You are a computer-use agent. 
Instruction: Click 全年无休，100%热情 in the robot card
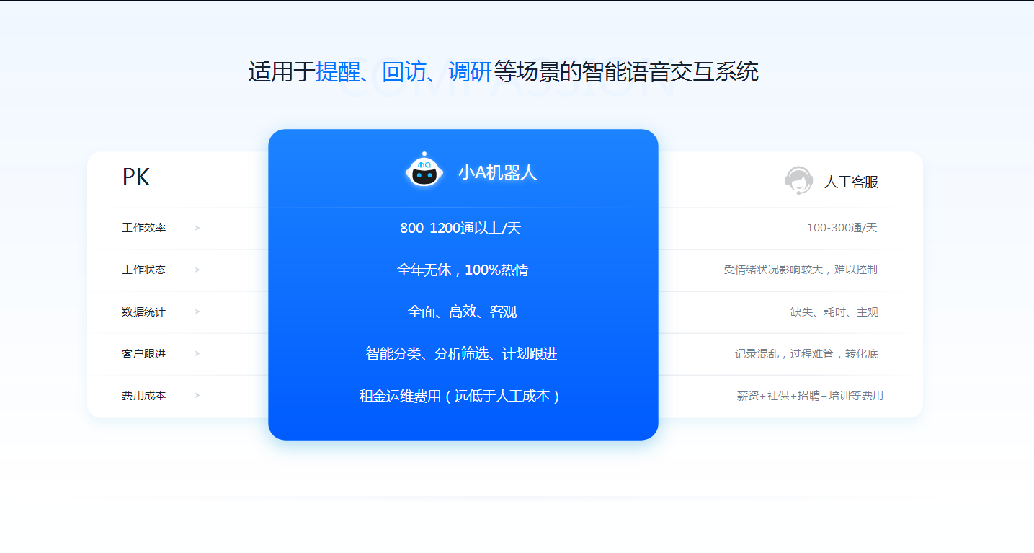pyautogui.click(x=463, y=270)
